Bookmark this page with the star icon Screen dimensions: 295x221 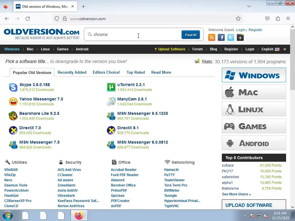click(x=238, y=18)
